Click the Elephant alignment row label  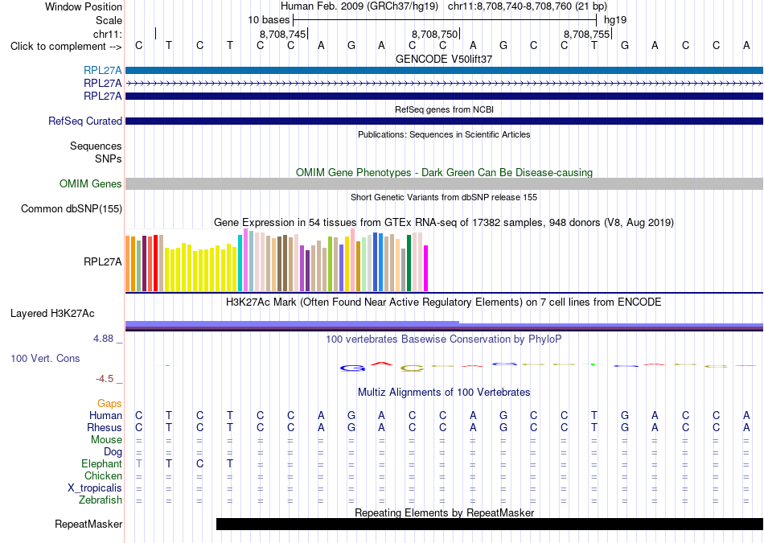(x=101, y=463)
